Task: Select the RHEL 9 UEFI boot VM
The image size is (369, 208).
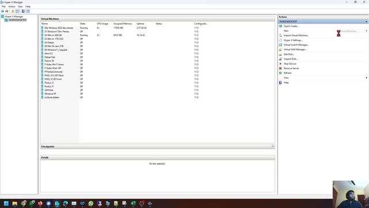Action: pos(53,79)
